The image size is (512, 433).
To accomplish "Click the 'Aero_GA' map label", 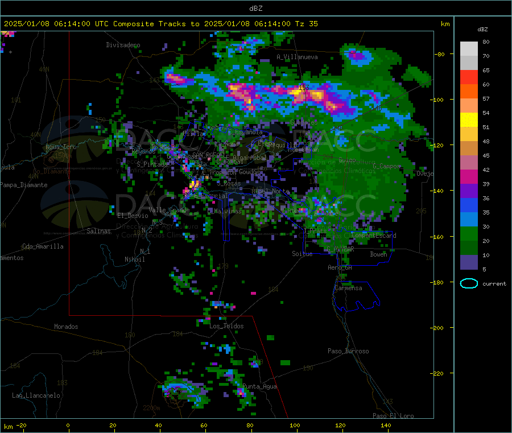I will (x=340, y=267).
